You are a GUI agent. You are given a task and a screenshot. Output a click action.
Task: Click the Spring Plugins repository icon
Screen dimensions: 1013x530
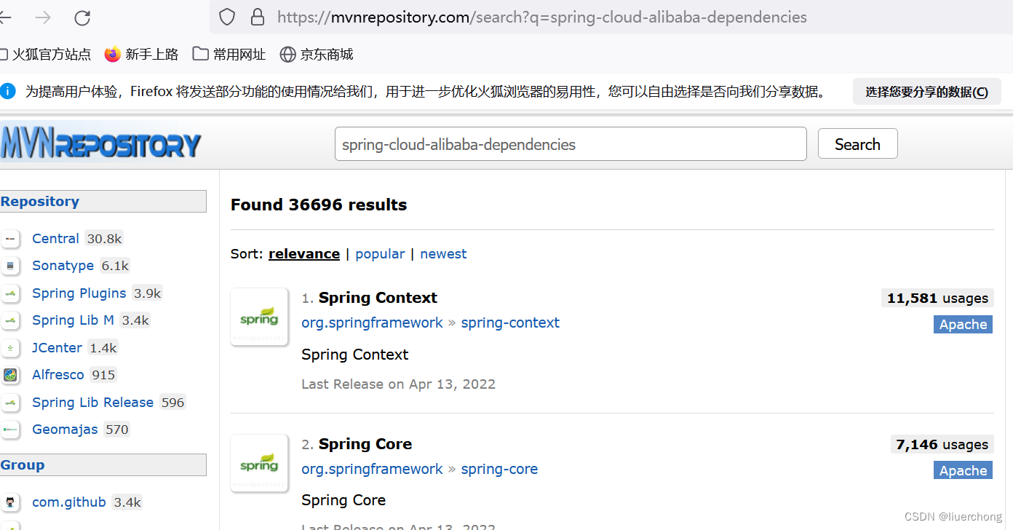10,293
